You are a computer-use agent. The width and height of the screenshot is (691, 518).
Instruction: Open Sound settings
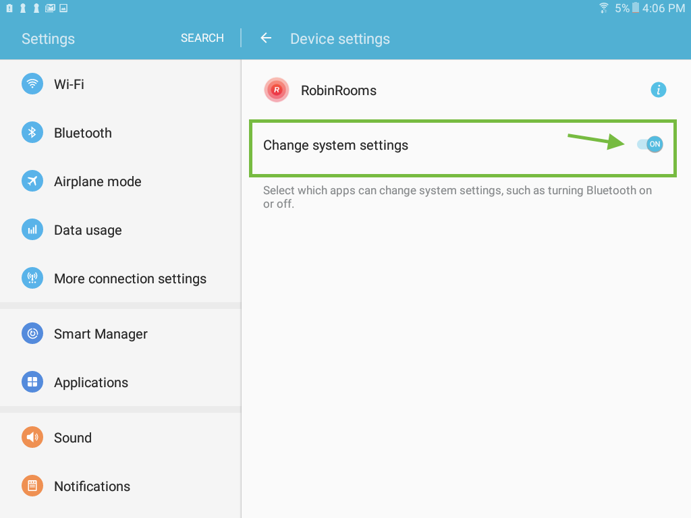pyautogui.click(x=120, y=437)
